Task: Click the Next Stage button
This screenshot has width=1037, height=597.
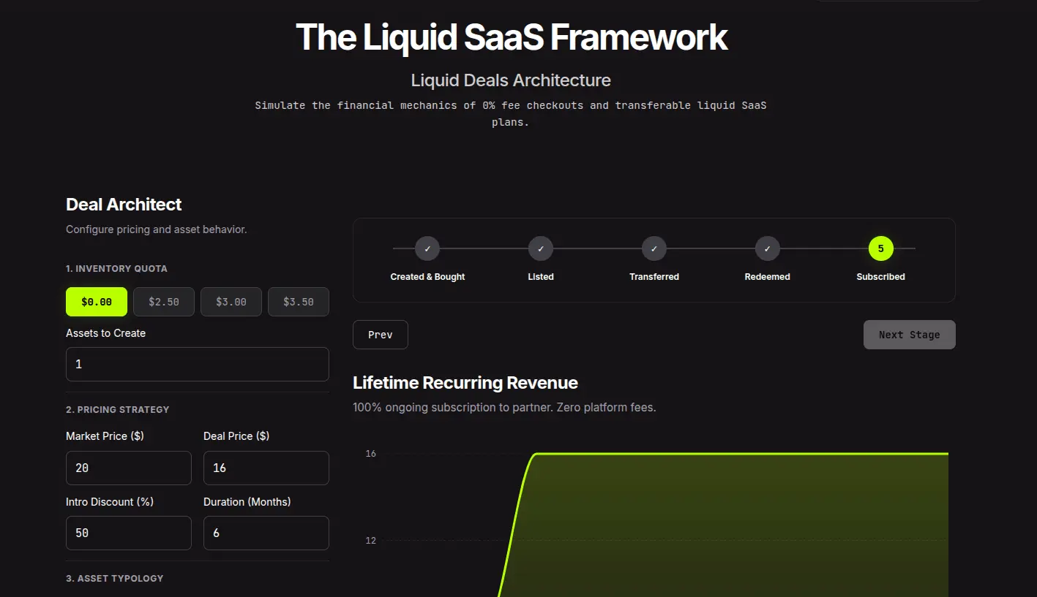Action: click(910, 335)
